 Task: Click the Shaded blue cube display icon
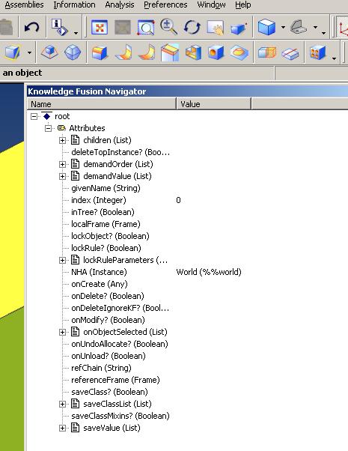(x=267, y=27)
